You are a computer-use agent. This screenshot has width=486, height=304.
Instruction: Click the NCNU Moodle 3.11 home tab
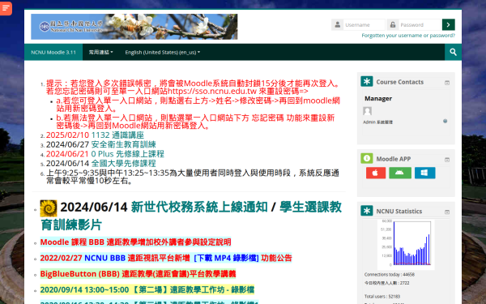pos(53,52)
